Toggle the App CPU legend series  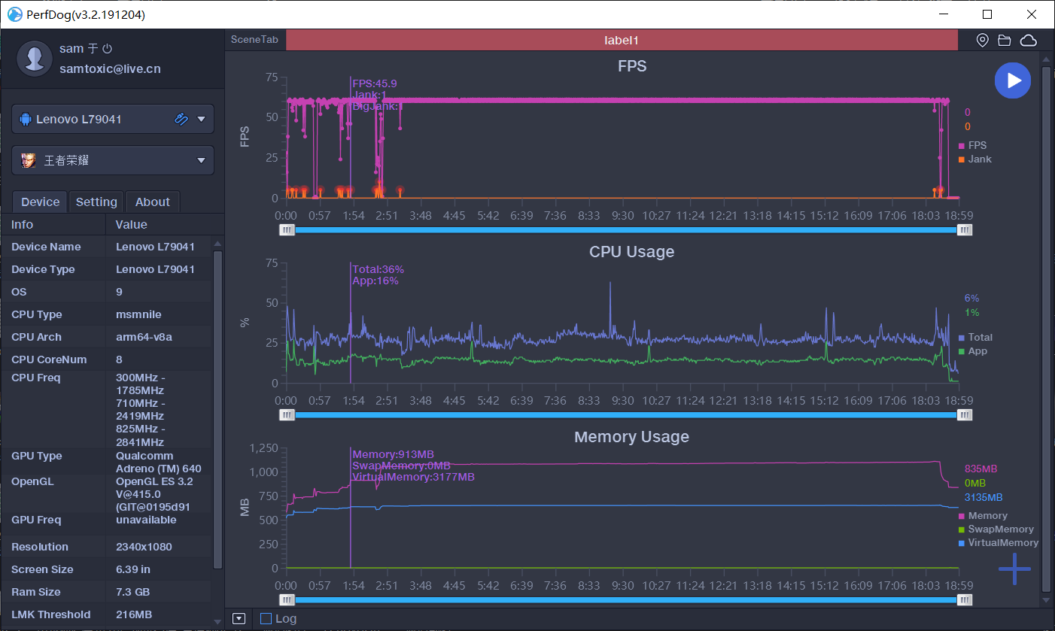(972, 350)
